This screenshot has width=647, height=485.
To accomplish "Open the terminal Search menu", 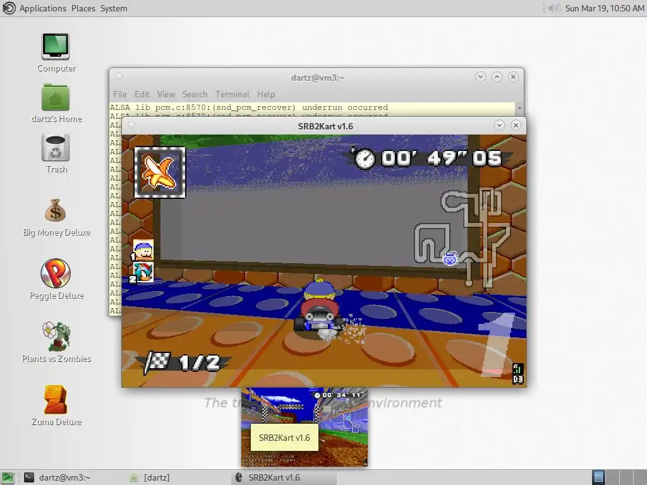I will click(x=195, y=95).
